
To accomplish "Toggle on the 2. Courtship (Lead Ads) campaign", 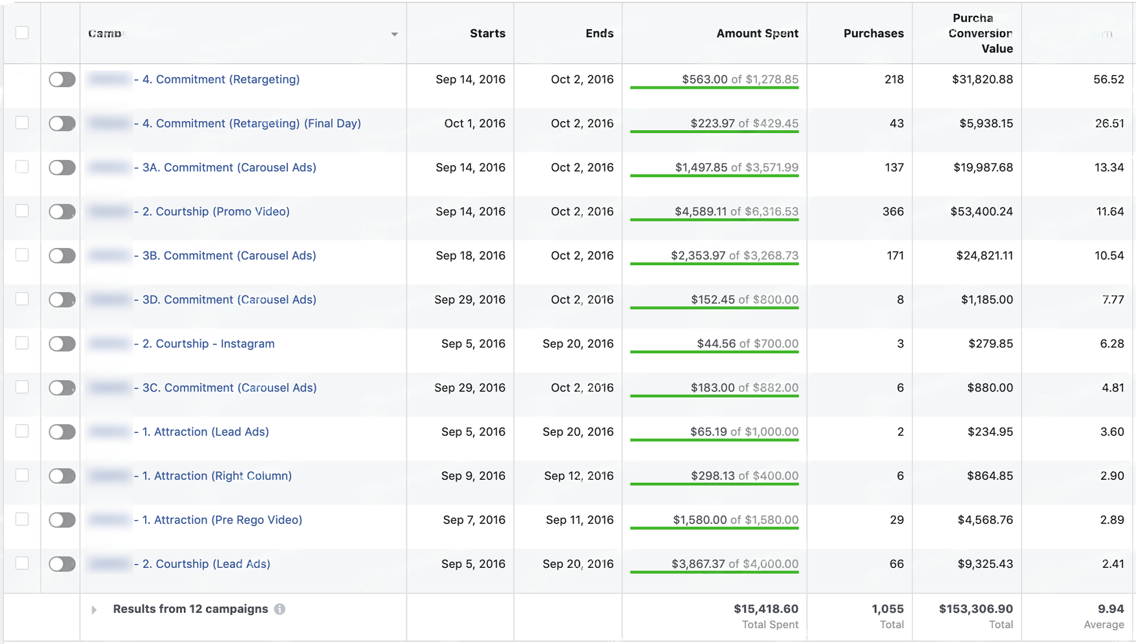I will point(62,564).
